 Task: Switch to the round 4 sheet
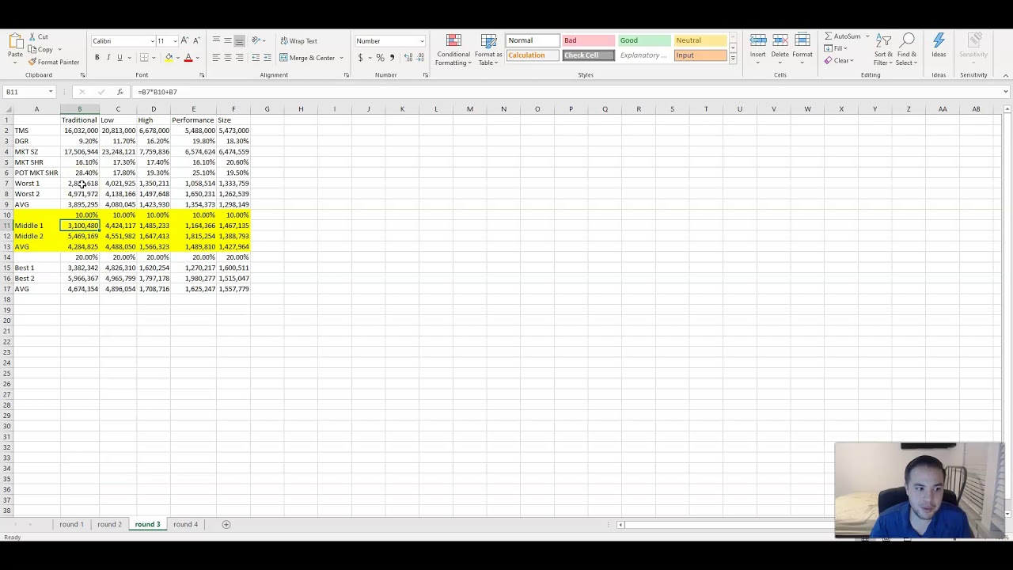click(x=186, y=524)
